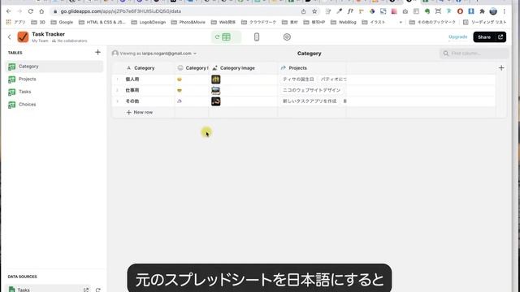Click the share page icon in address bar
The image size is (520, 292).
[303, 11]
